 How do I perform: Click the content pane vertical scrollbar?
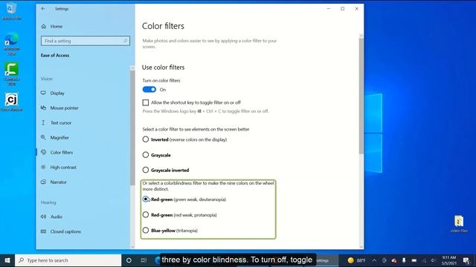361,96
